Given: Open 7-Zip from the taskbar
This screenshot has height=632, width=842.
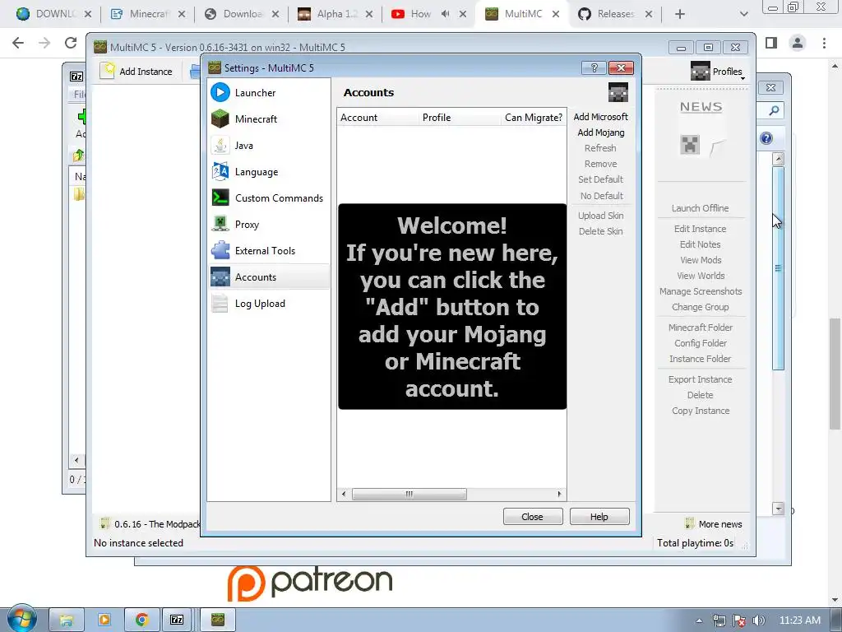Looking at the screenshot, I should point(177,620).
